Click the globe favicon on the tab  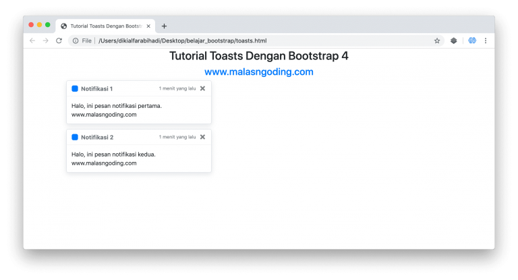point(64,26)
